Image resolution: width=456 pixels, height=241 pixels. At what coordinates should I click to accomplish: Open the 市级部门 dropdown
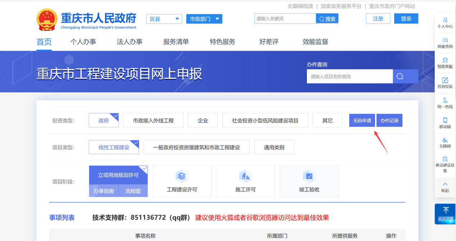click(x=204, y=19)
